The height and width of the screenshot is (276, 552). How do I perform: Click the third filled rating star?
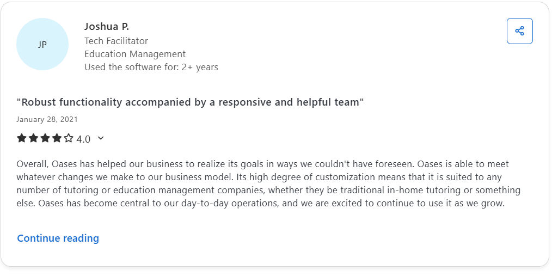tap(45, 138)
